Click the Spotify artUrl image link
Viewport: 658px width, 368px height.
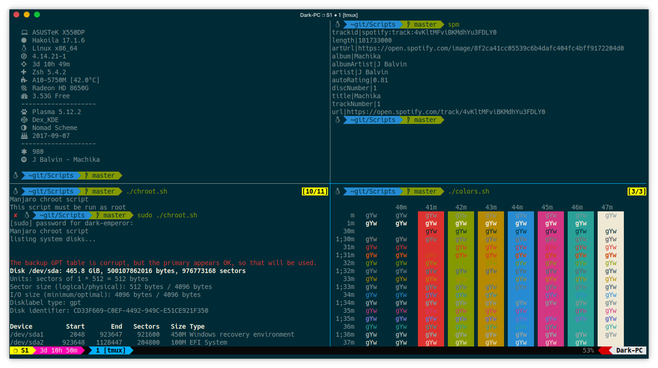(491, 49)
